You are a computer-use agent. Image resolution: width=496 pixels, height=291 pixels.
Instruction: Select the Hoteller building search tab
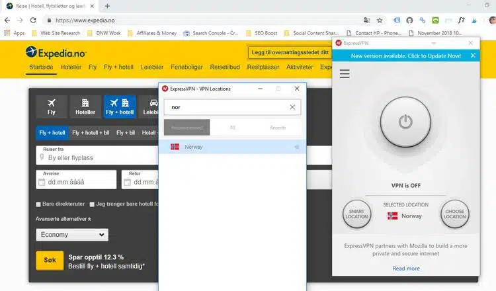pos(85,106)
